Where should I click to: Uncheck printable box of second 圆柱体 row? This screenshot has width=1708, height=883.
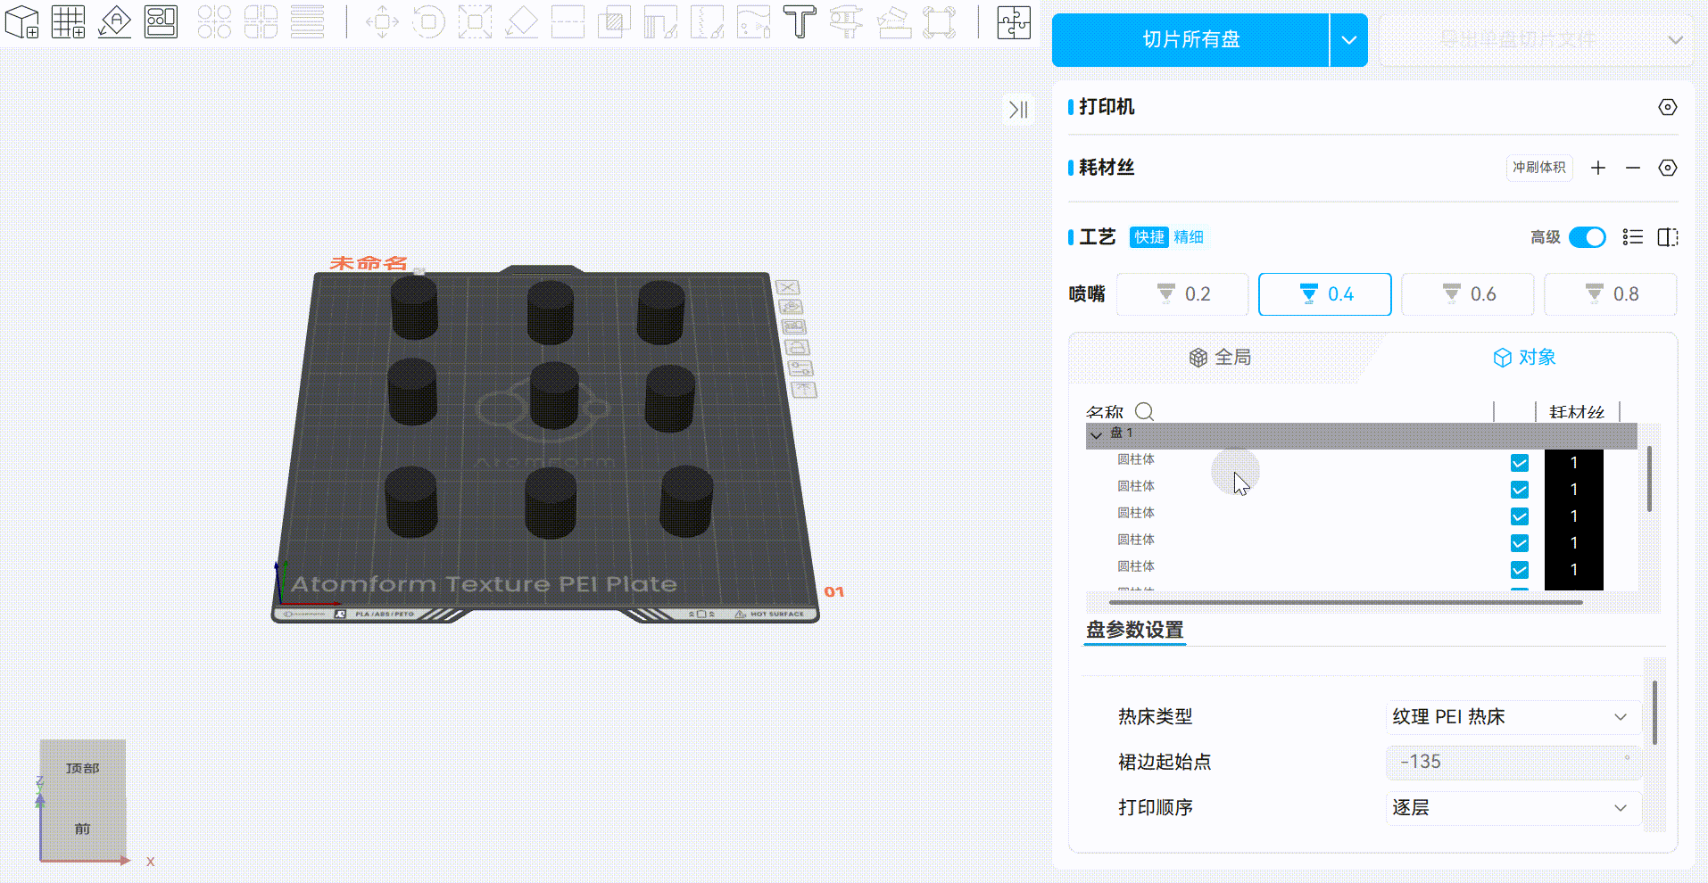1520,490
